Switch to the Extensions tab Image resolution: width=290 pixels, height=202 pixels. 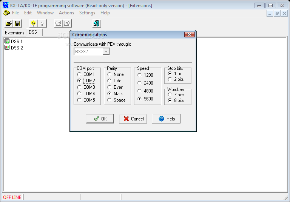(x=15, y=33)
